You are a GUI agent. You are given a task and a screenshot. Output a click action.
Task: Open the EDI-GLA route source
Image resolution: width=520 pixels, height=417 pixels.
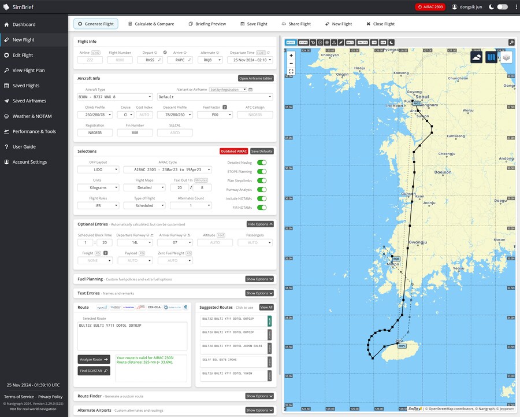pyautogui.click(x=154, y=307)
